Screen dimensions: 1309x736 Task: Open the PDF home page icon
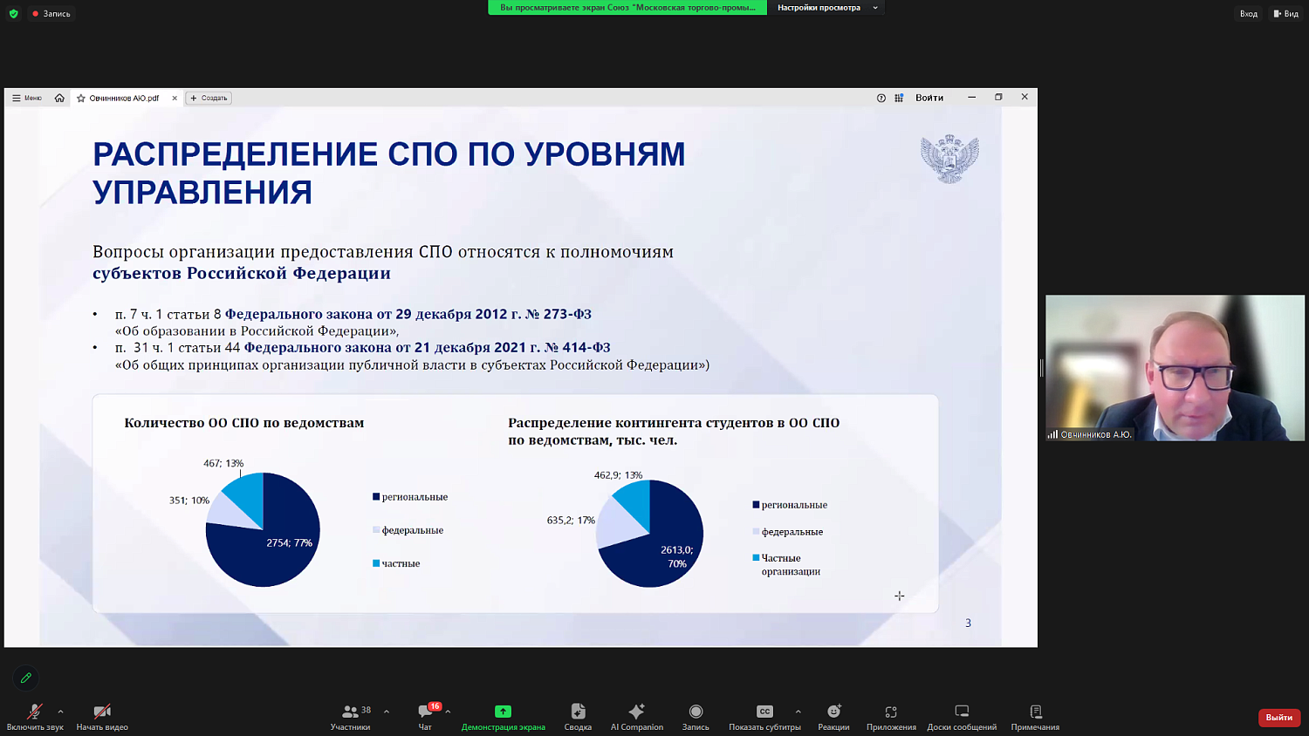[60, 98]
